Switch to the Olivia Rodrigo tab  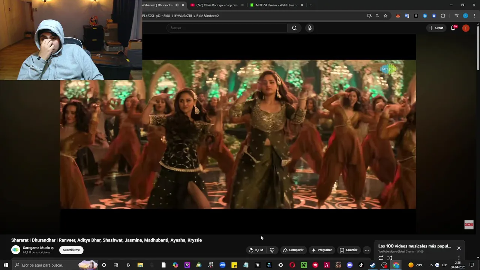(217, 5)
